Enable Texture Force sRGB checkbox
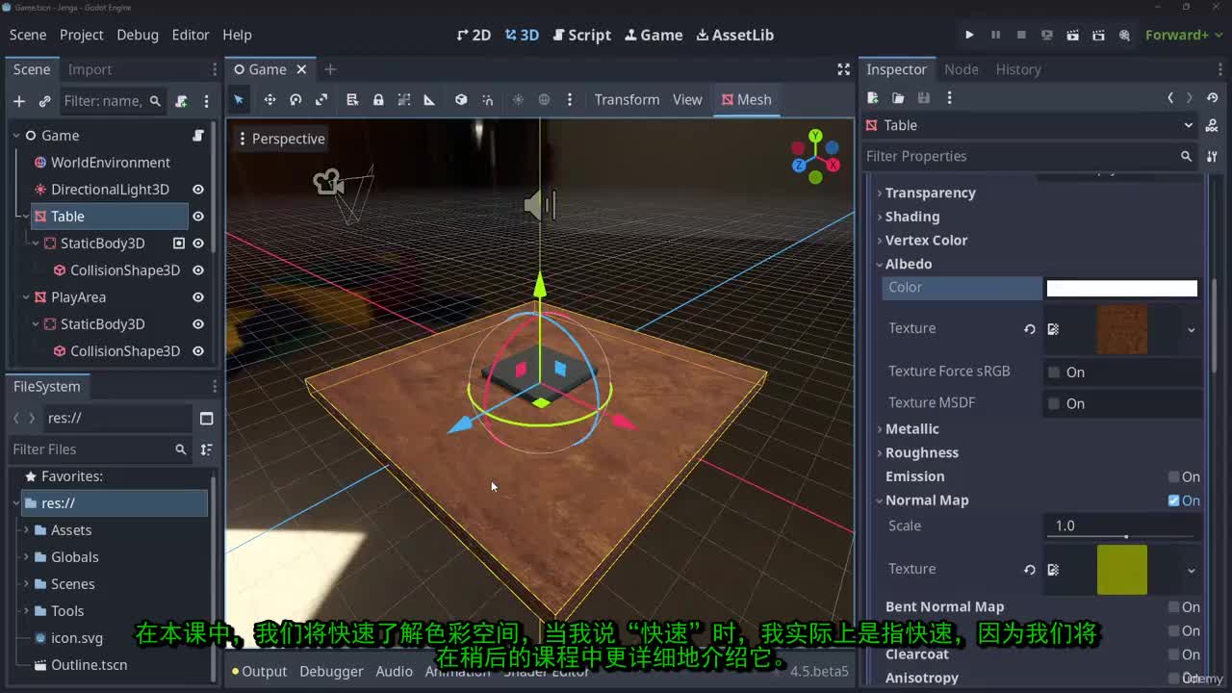 tap(1054, 372)
